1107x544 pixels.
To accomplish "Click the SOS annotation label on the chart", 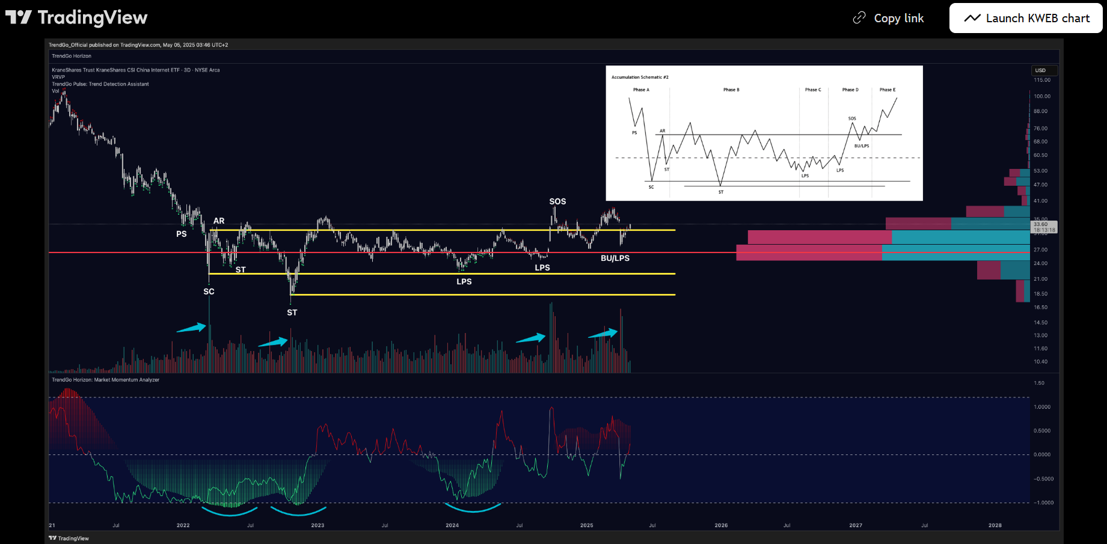I will 557,201.
